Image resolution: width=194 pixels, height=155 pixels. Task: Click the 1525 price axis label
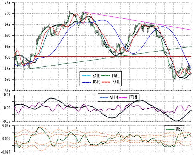point(6,90)
